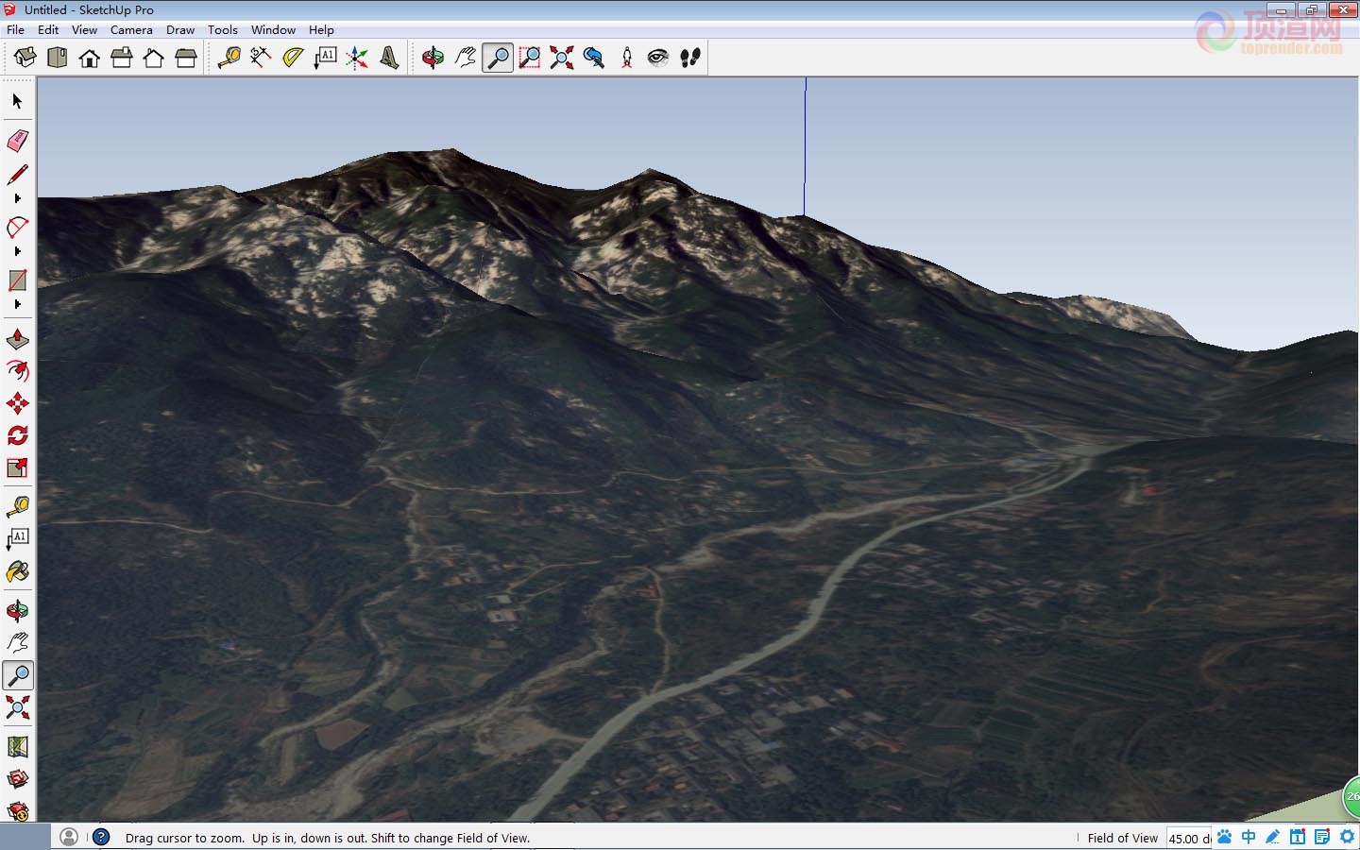Open the Help menu
1360x850 pixels.
321,29
